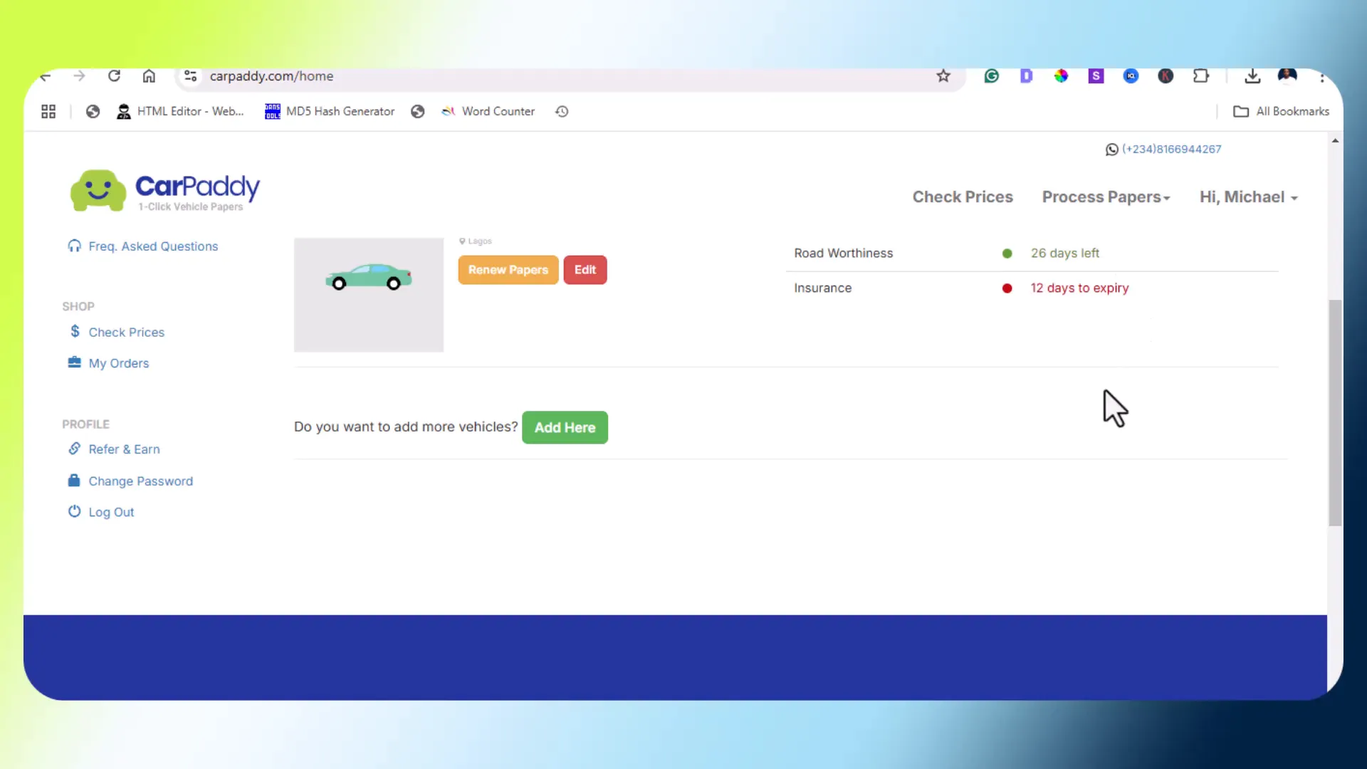Image resolution: width=1367 pixels, height=769 pixels.
Task: Bookmark this page with the star
Action: tap(943, 76)
